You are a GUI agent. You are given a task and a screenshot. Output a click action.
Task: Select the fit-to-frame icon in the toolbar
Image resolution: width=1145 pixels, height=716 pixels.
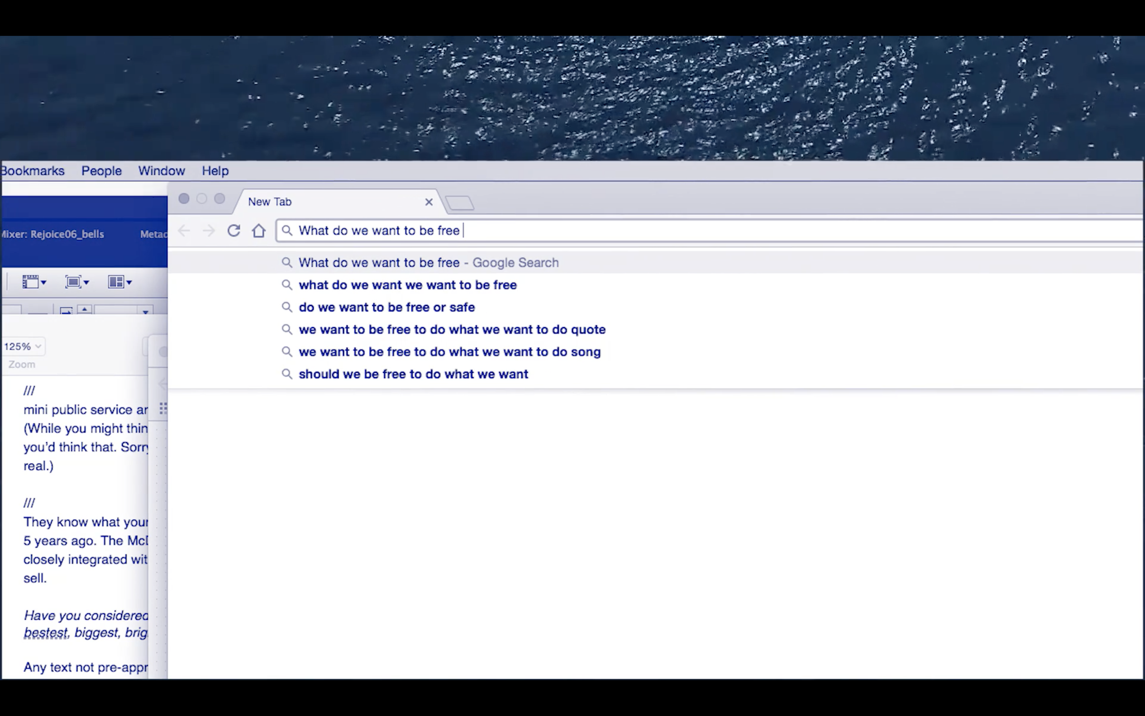(x=73, y=281)
